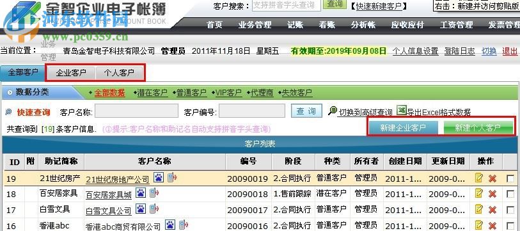Image resolution: width=520 pixels, height=231 pixels.
Task: Open 登陆日志 link
Action: click(x=460, y=51)
